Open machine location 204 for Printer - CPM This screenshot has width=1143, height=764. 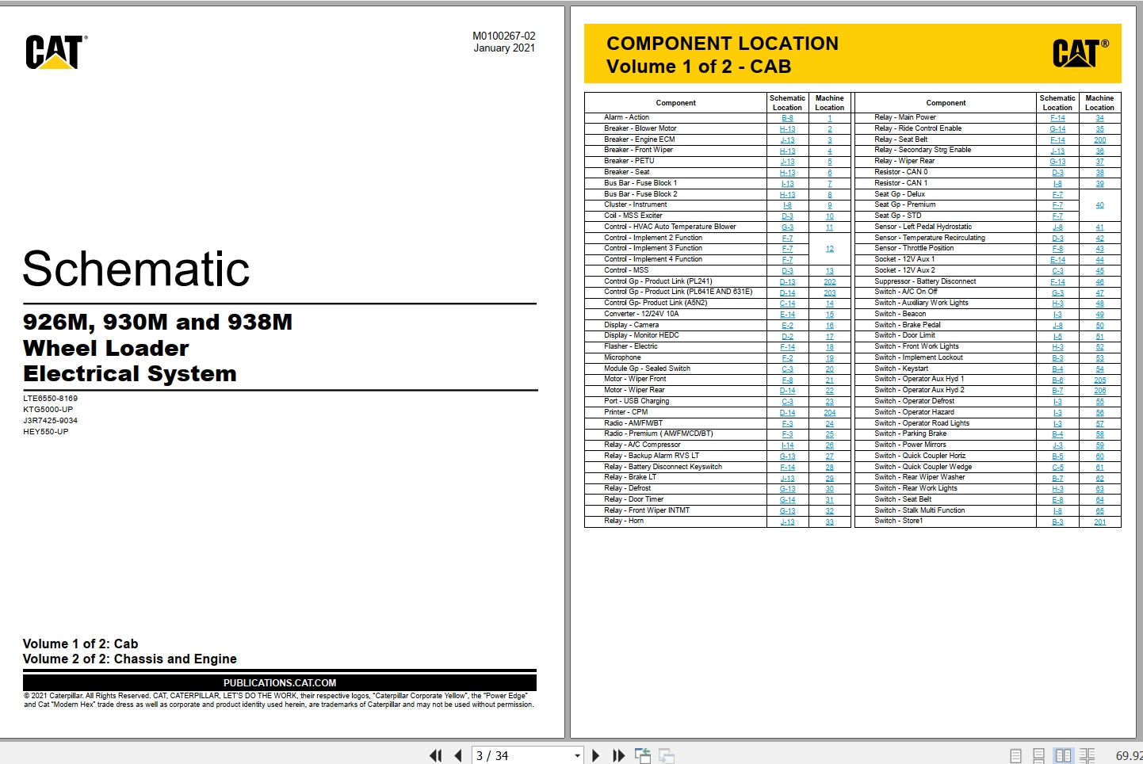tap(830, 413)
